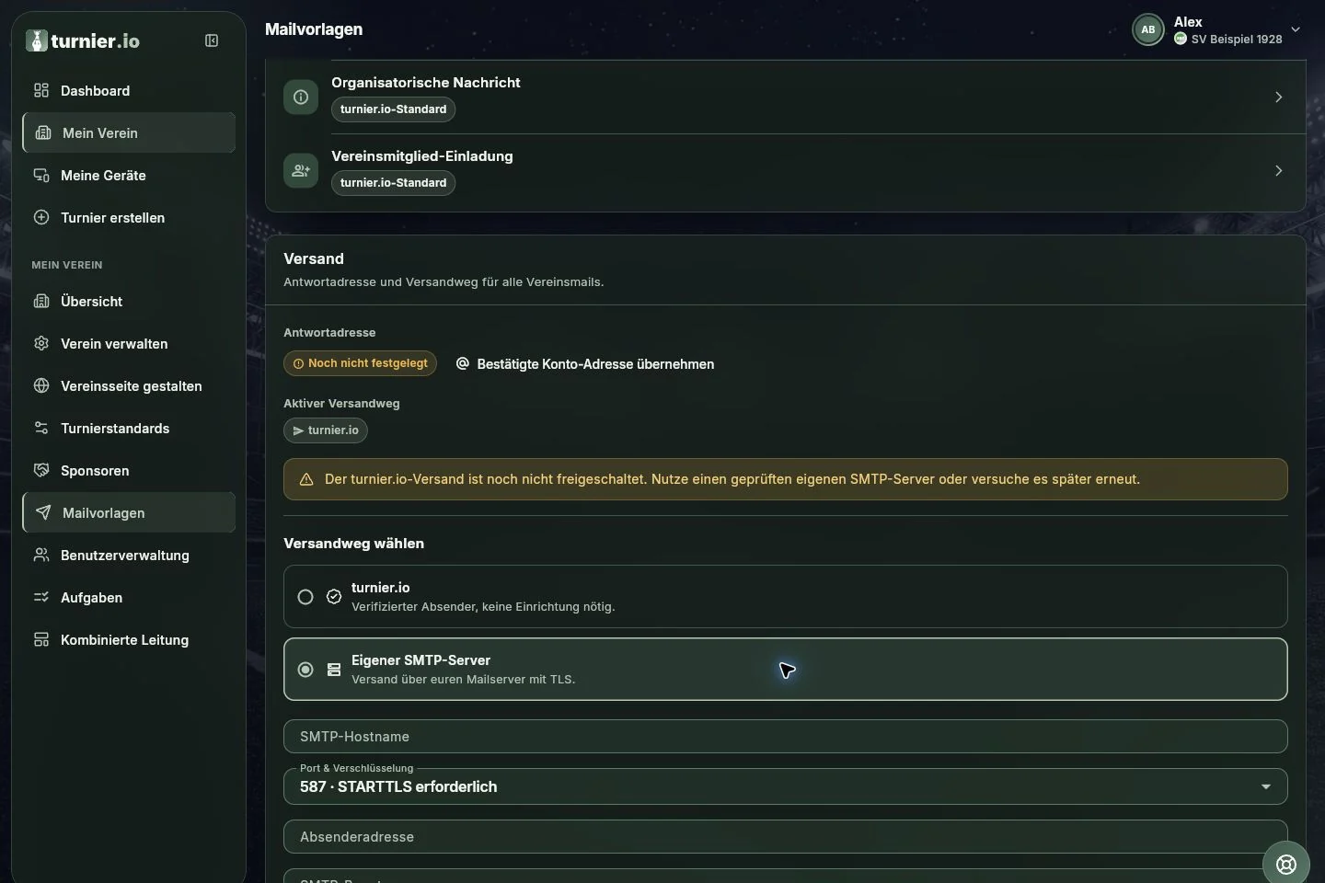
Task: Click the Meine Geräte devices icon
Action: tap(41, 175)
